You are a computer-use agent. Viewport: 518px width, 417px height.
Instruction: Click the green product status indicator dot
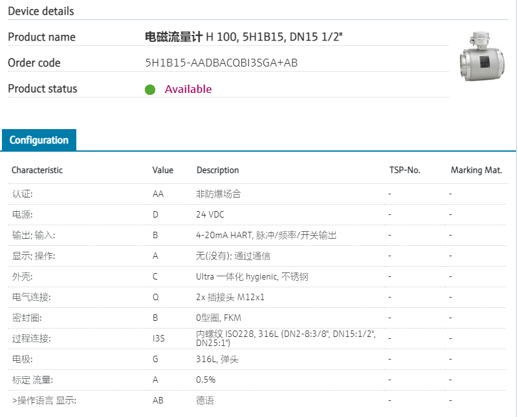(150, 90)
